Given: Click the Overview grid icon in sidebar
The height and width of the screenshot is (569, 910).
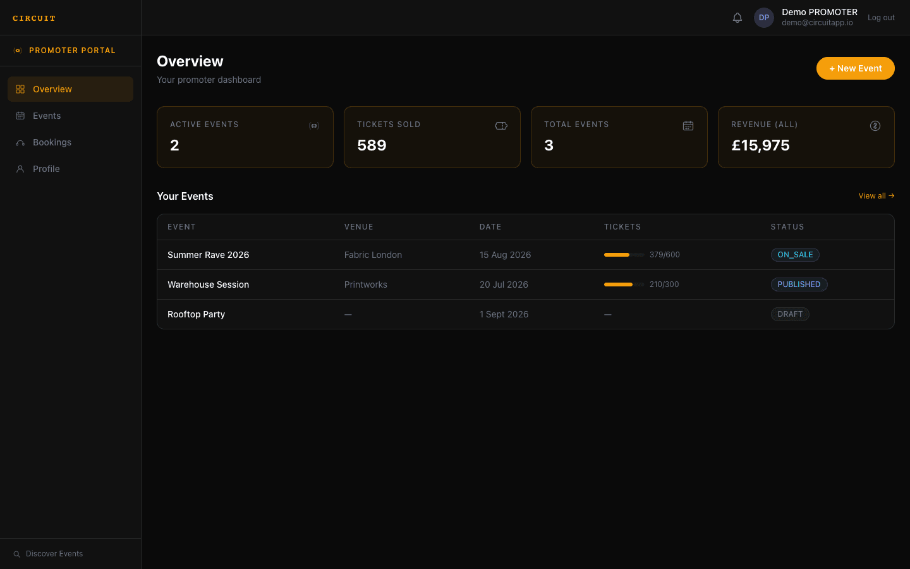Looking at the screenshot, I should coord(20,89).
